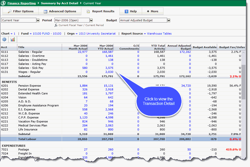This screenshot has width=250, height=167.
Task: Click the Report Results document icon
Action: click(x=88, y=12)
